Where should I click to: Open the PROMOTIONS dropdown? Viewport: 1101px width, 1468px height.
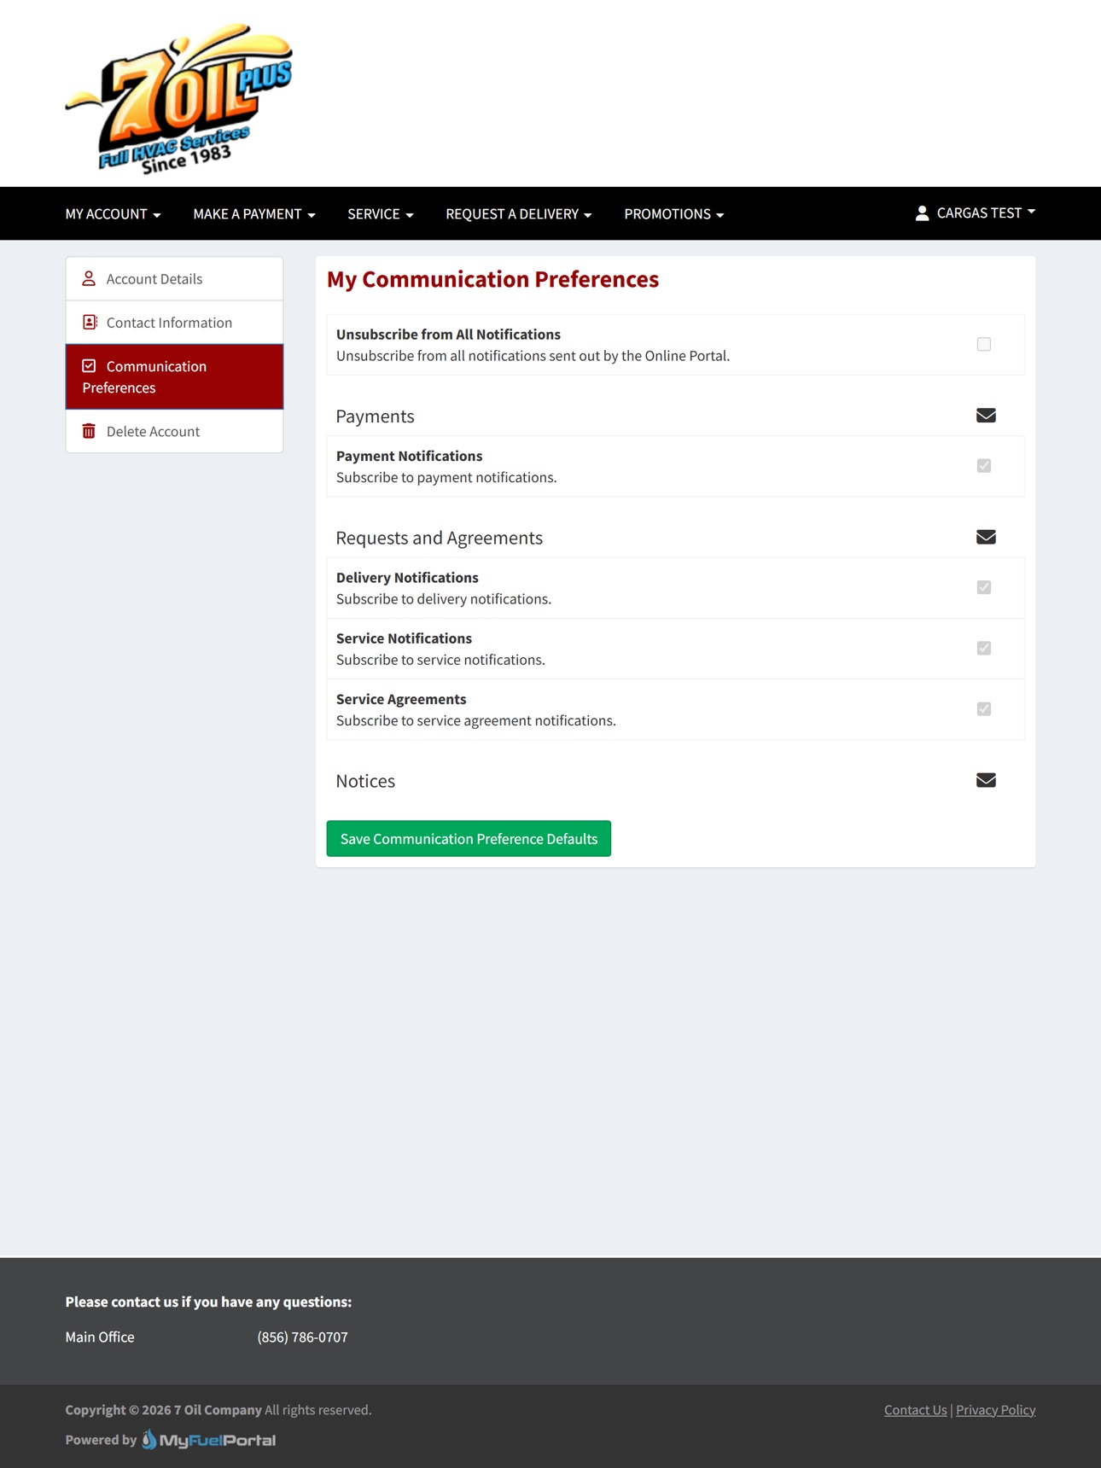pos(674,214)
